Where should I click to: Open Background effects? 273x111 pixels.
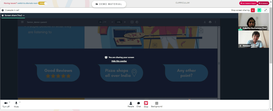(156, 104)
